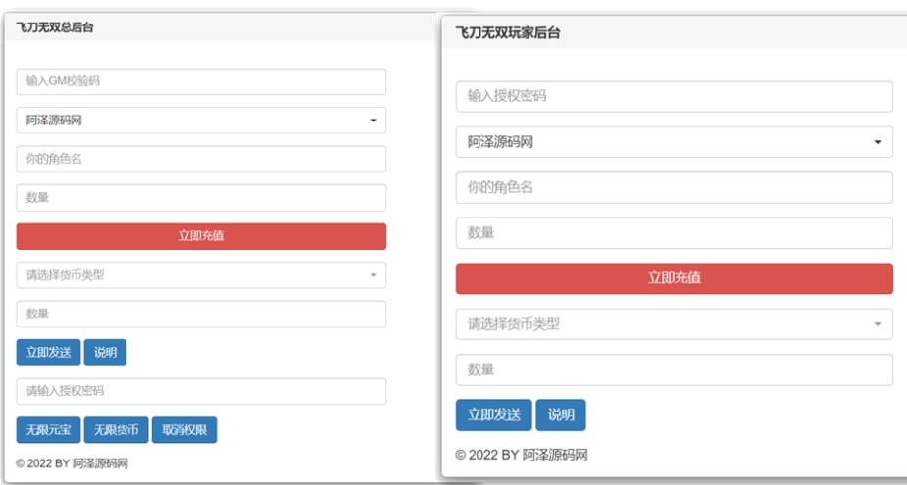Click the GM校验码 input field
Viewport: 907px width, 485px height.
(x=201, y=81)
